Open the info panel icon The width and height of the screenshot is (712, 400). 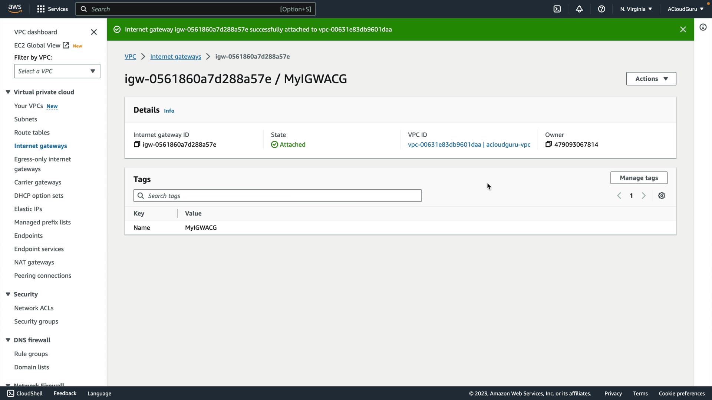(703, 27)
